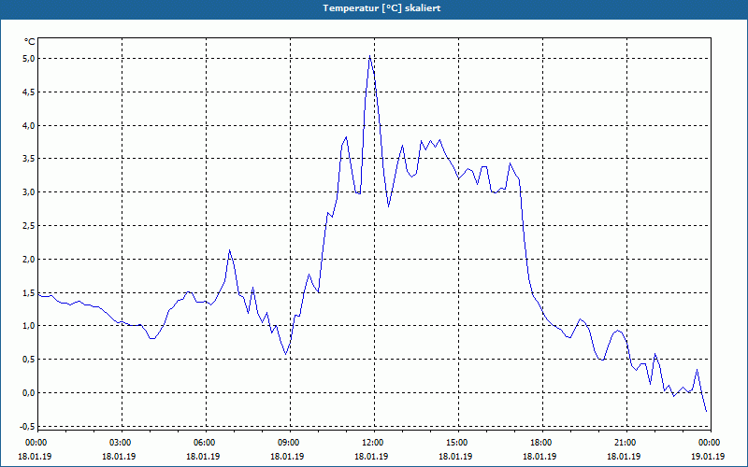This screenshot has height=467, width=748.
Task: Click the curve's minimum dip near 09:00
Action: coord(286,354)
